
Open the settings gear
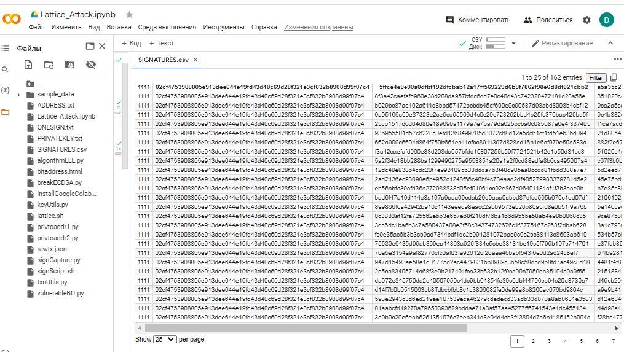coord(586,20)
